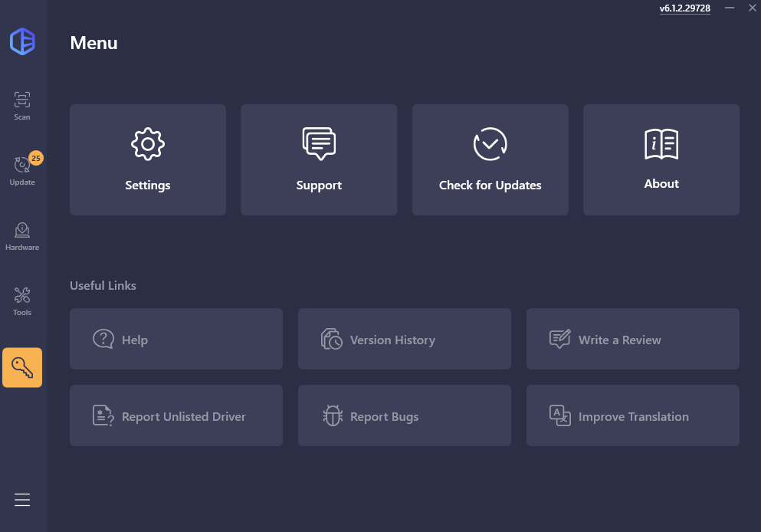
Task: Open the Tools sidebar section
Action: [x=22, y=301]
